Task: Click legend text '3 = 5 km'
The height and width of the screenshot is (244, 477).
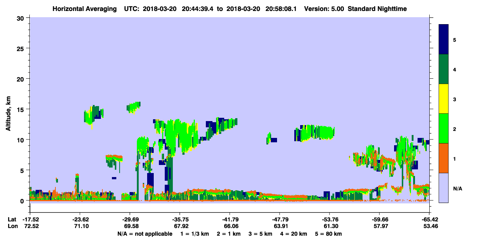Action: point(261,234)
